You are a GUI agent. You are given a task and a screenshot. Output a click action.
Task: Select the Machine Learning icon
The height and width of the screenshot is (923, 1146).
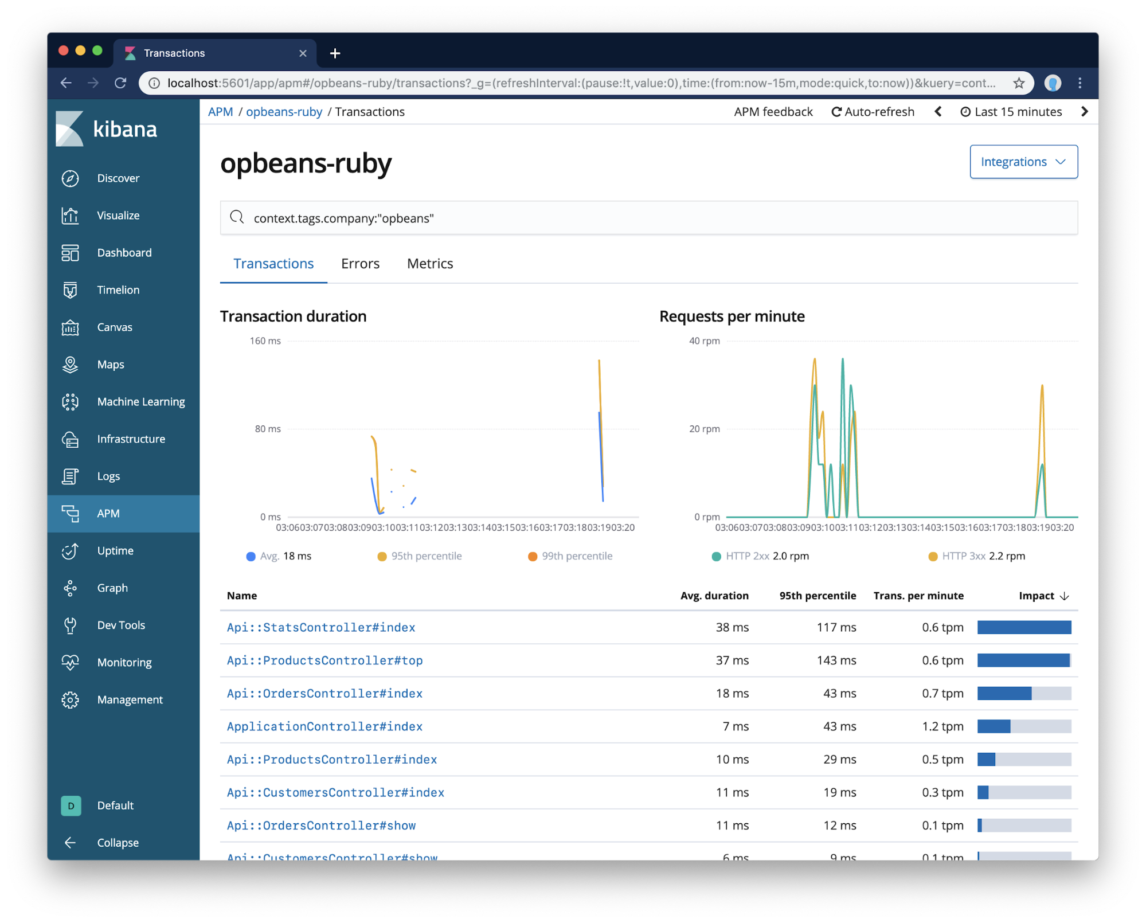[x=72, y=400]
